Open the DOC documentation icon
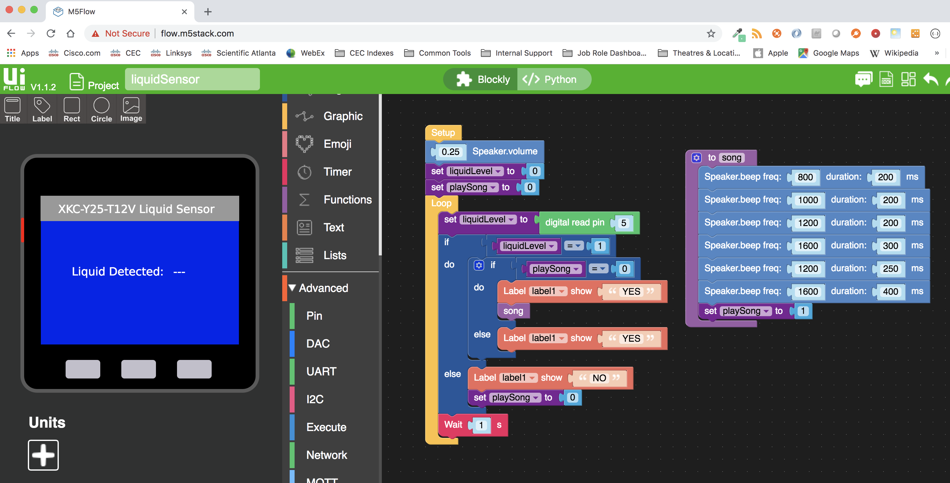 click(886, 79)
